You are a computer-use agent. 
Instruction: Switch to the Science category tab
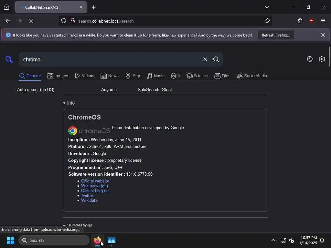coord(197,76)
